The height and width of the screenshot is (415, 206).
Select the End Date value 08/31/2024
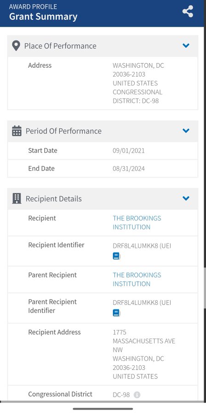pos(129,169)
